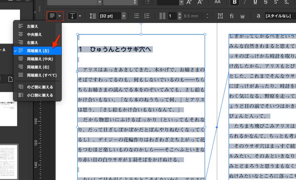The image size is (296, 180).
Task: Open the alignment options dropdown arrow
Action: tap(59, 16)
